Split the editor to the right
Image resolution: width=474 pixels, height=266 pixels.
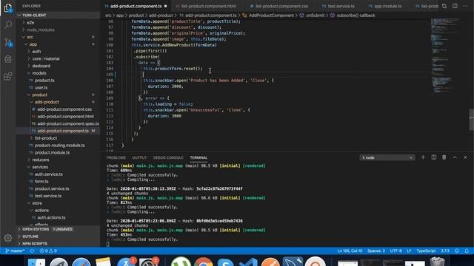455,6
